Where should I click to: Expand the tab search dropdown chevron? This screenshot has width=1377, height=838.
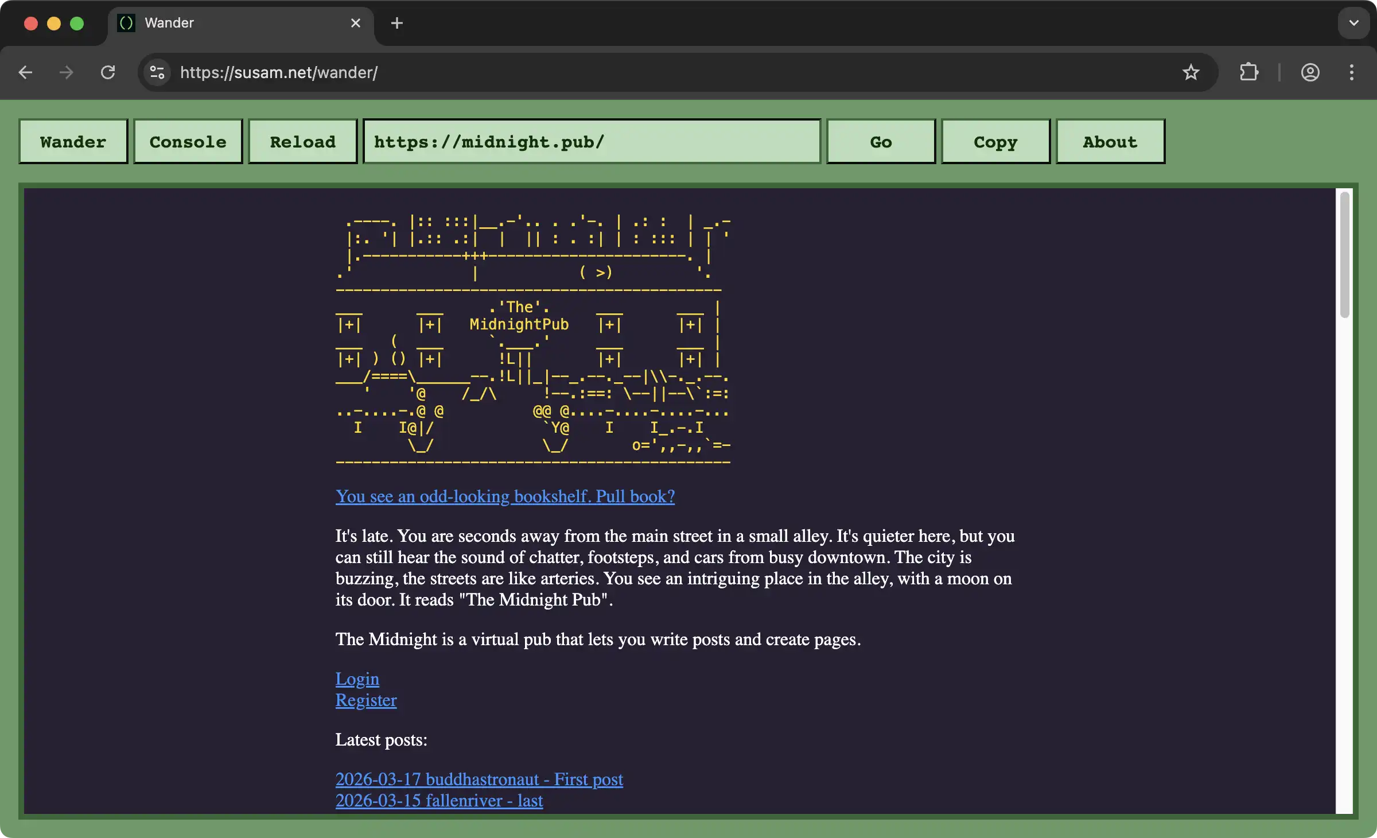tap(1353, 23)
